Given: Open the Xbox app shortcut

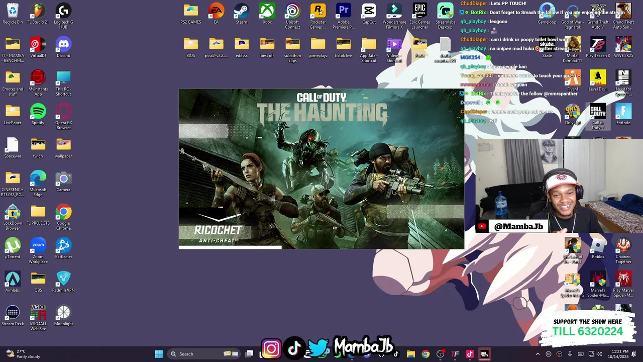Looking at the screenshot, I should [x=267, y=14].
